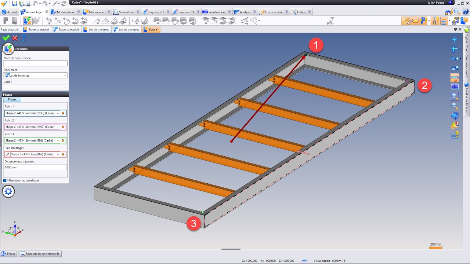Image resolution: width=470 pixels, height=264 pixels.
Task: Confirm the inclusion with the green checkmark
Action: [x=6, y=38]
